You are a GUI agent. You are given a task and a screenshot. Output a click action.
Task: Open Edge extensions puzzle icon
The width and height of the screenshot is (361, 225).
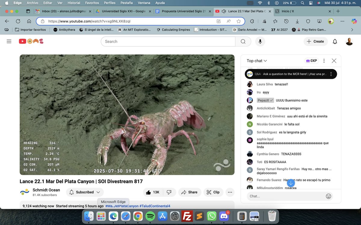252,21
